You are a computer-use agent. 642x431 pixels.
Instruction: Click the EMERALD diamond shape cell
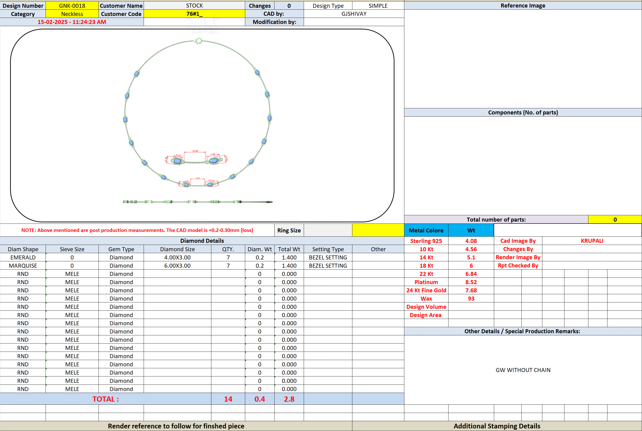pos(23,257)
